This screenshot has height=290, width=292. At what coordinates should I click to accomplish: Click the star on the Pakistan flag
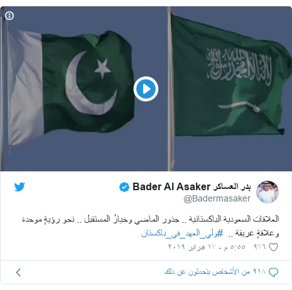[x=102, y=68]
